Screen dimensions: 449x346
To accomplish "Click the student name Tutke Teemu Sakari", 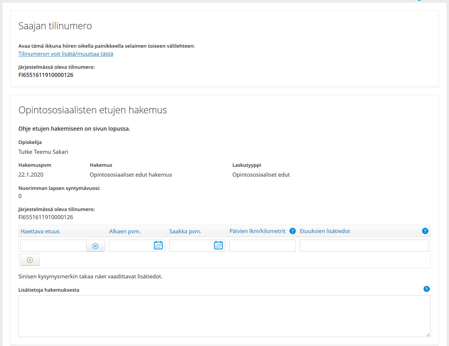I will click(43, 152).
